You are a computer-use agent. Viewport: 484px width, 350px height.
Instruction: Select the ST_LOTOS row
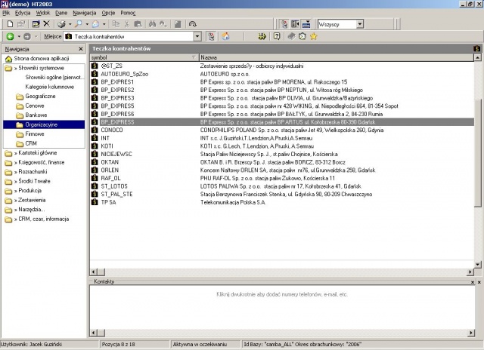tap(282, 186)
